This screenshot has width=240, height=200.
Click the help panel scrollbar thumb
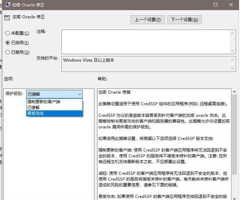click(x=234, y=134)
